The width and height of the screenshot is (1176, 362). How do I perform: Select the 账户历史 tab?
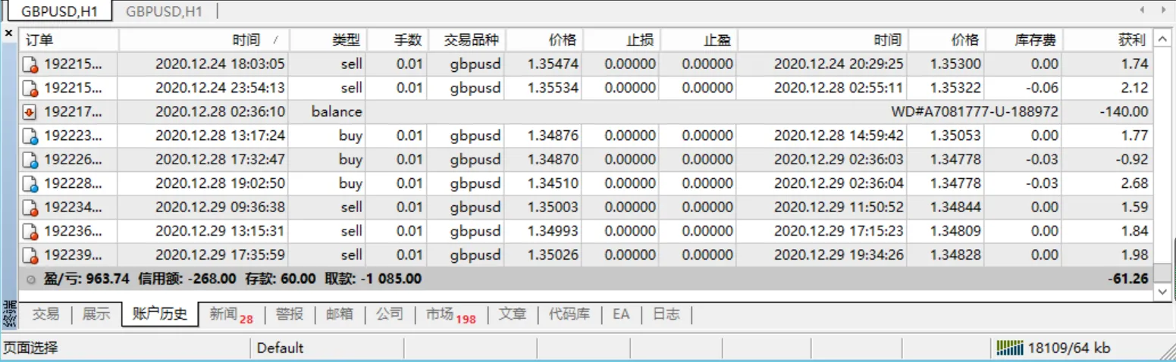159,314
